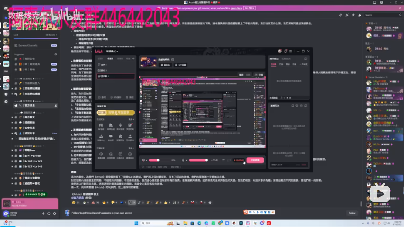
Task: Open the streaming mode dropdown at top
Action: coord(112,51)
